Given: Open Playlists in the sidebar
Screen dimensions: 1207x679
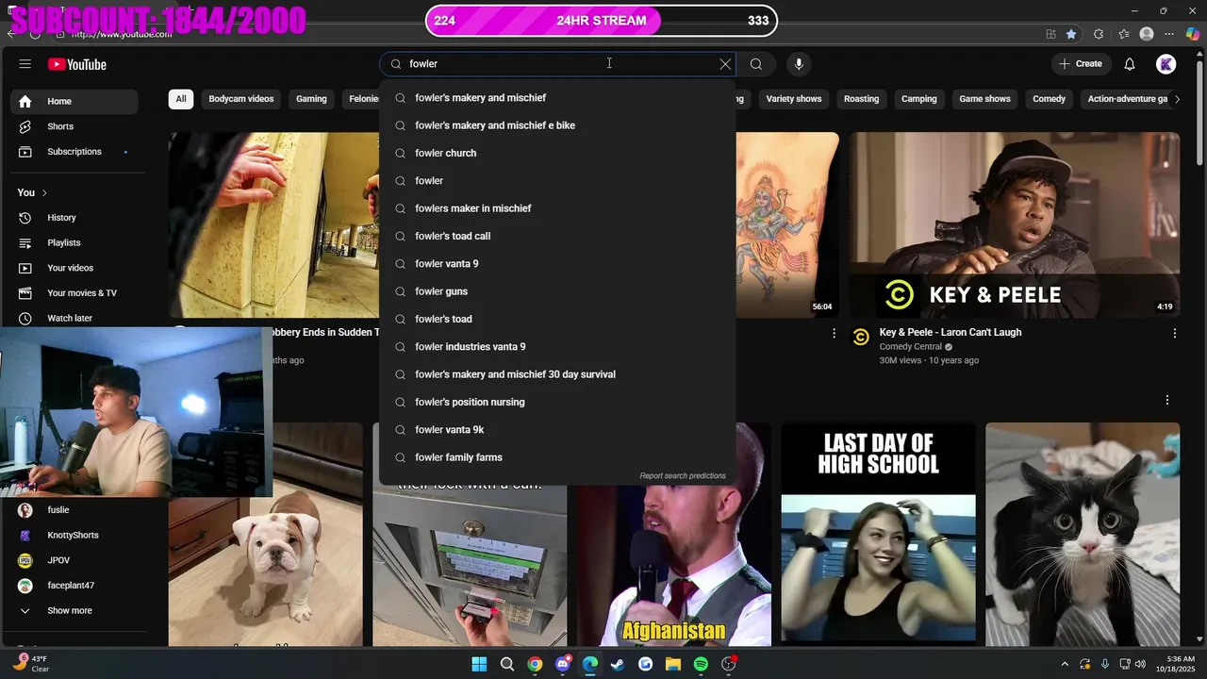Looking at the screenshot, I should point(74,242).
